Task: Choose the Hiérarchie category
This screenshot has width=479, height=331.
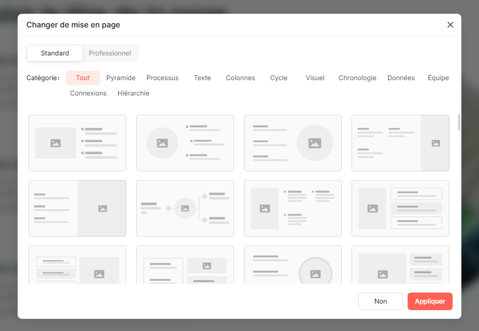Action: (x=133, y=93)
